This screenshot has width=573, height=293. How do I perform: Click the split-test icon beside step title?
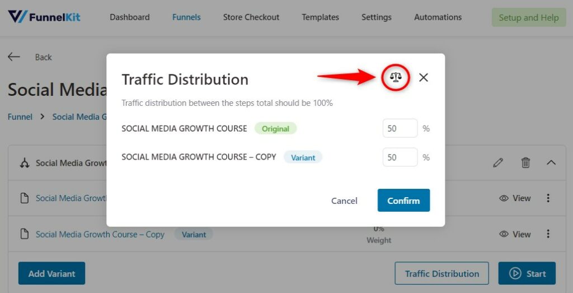point(25,163)
